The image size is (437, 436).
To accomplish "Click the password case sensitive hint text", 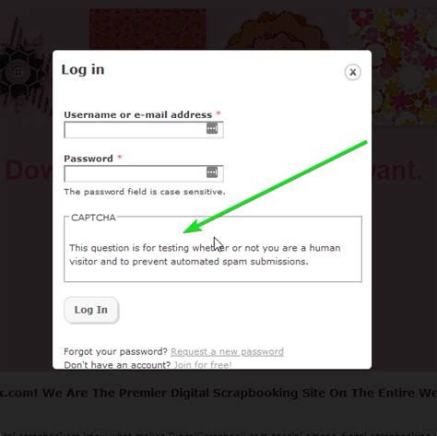I will tap(145, 192).
